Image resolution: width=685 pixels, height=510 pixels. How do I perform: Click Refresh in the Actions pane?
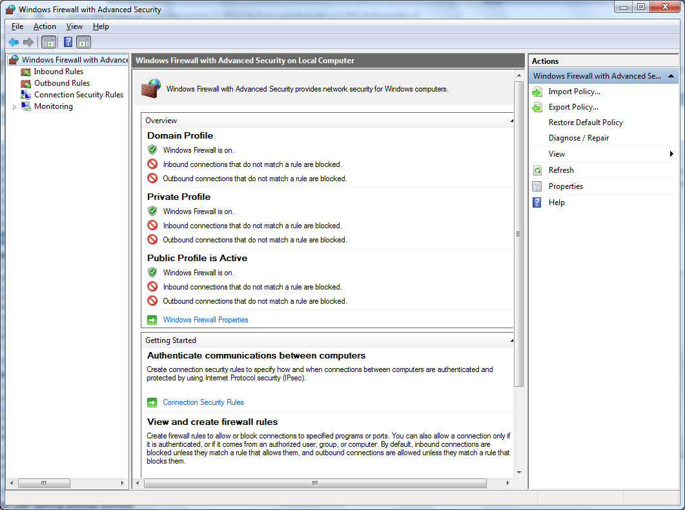point(562,170)
